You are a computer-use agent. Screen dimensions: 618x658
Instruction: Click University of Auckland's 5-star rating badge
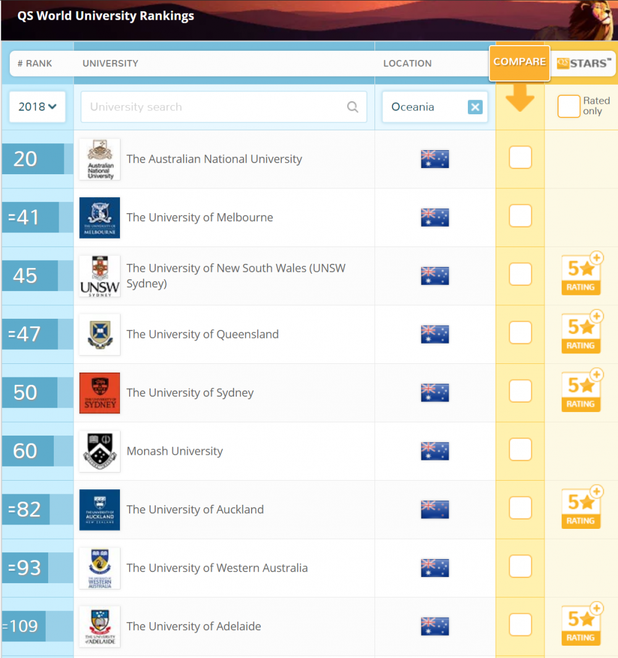(x=581, y=508)
